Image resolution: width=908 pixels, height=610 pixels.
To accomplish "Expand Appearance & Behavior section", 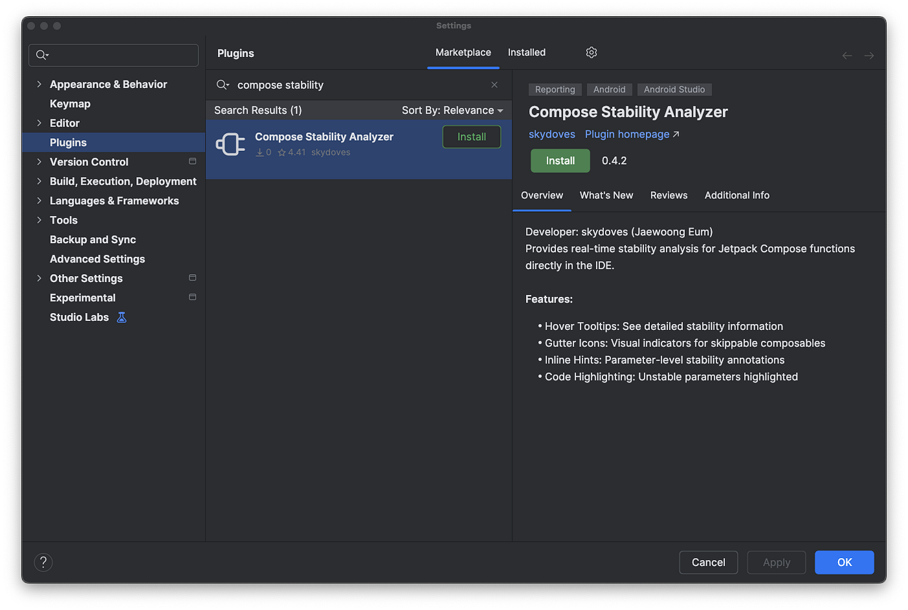I will click(x=39, y=84).
